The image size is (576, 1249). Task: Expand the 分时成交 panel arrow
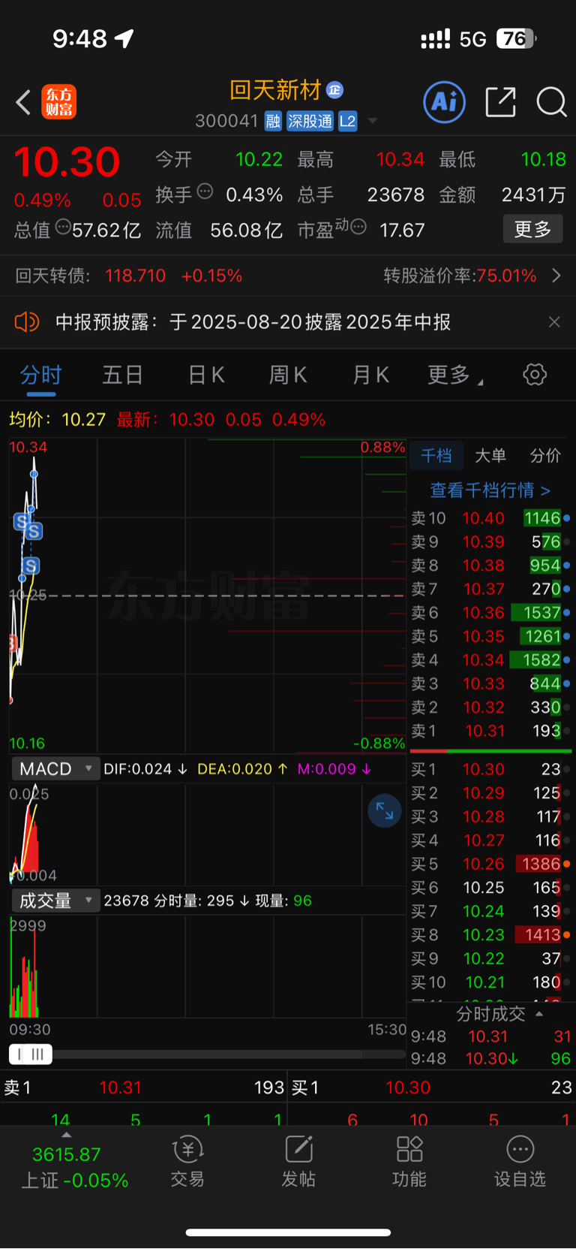pos(539,1014)
